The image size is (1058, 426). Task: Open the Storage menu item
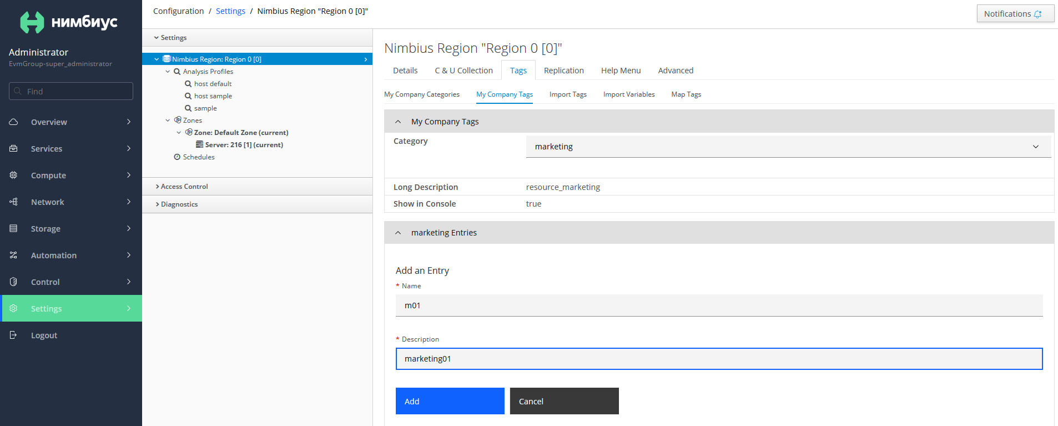tap(71, 228)
